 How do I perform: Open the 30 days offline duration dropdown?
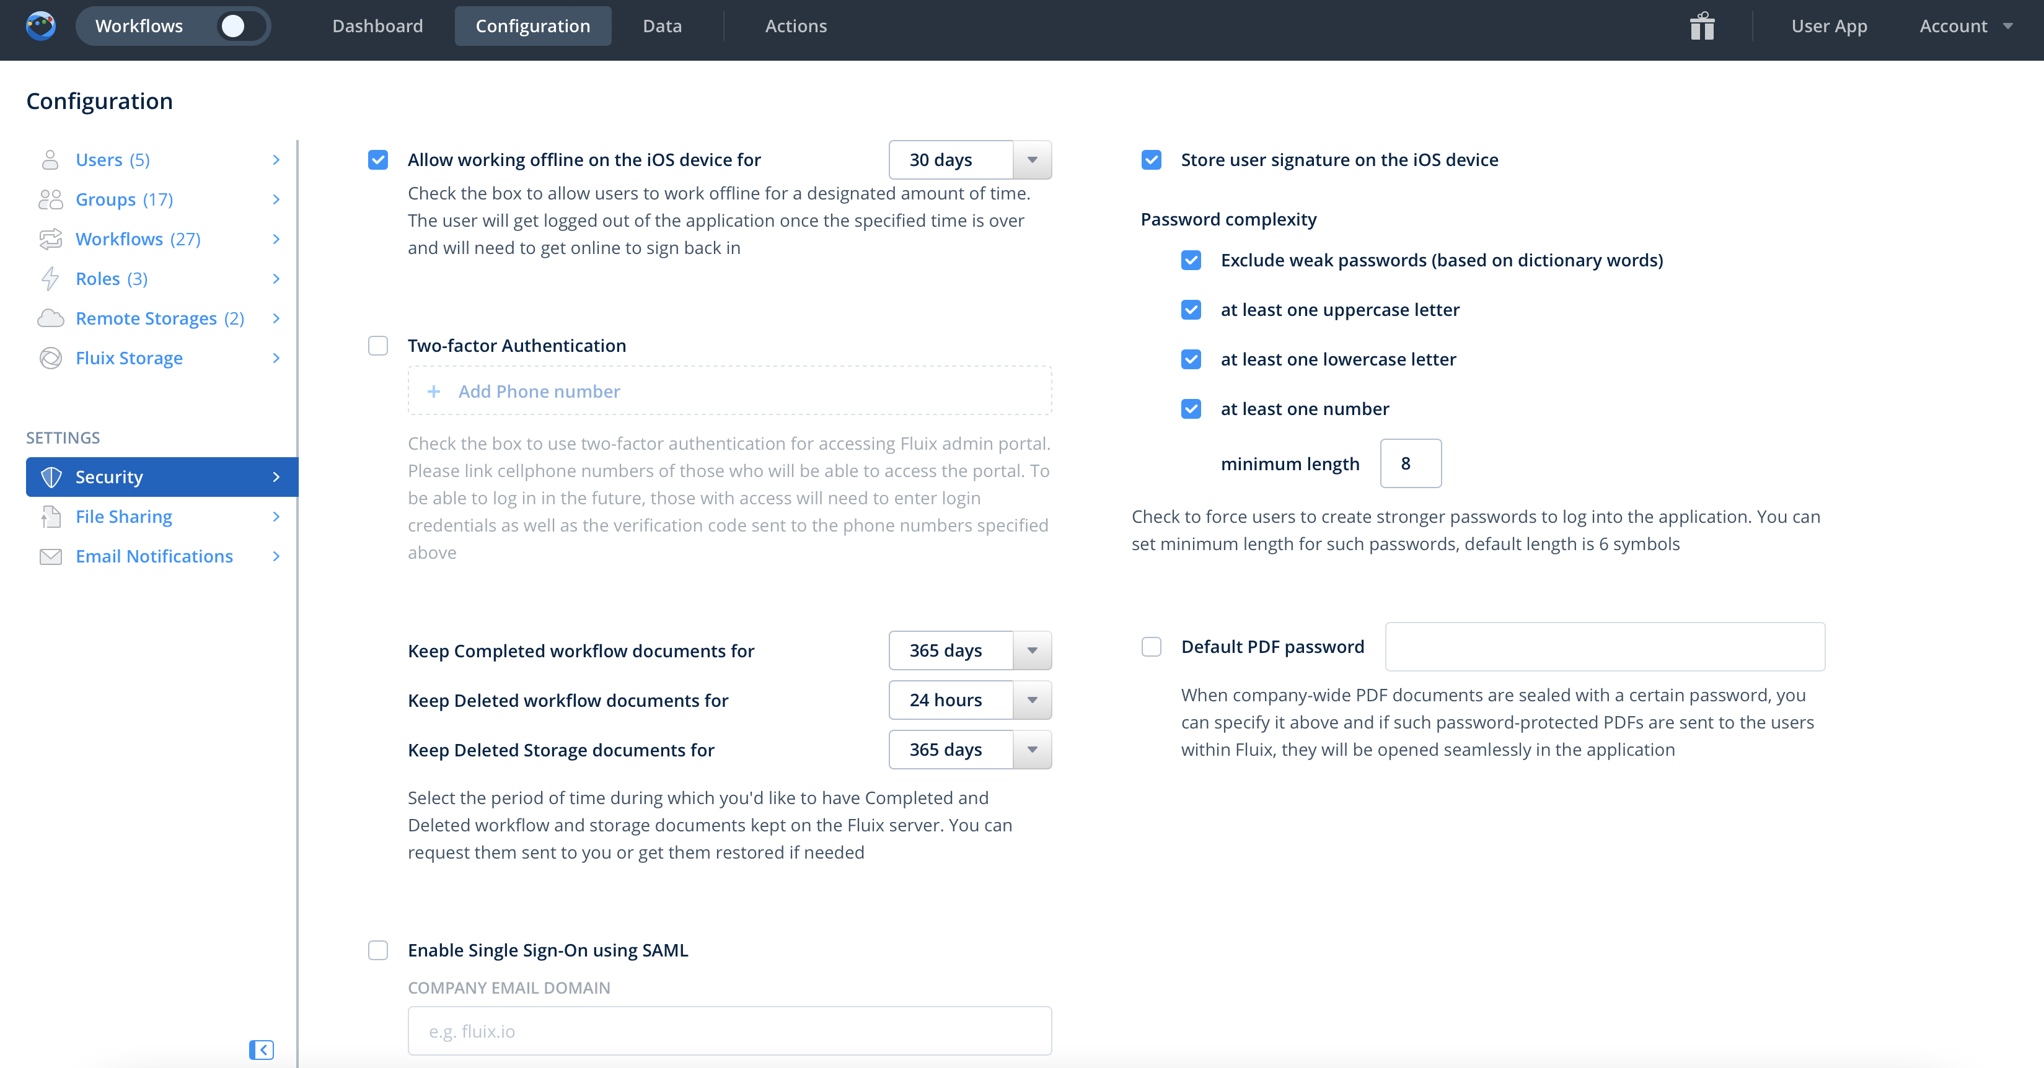tap(970, 160)
